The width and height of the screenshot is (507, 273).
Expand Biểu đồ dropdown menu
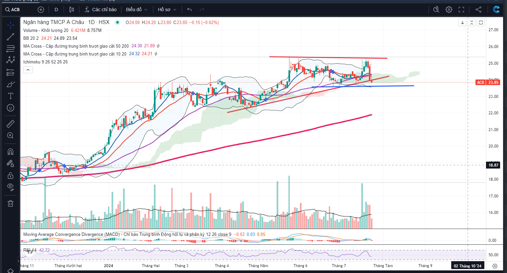point(137,10)
